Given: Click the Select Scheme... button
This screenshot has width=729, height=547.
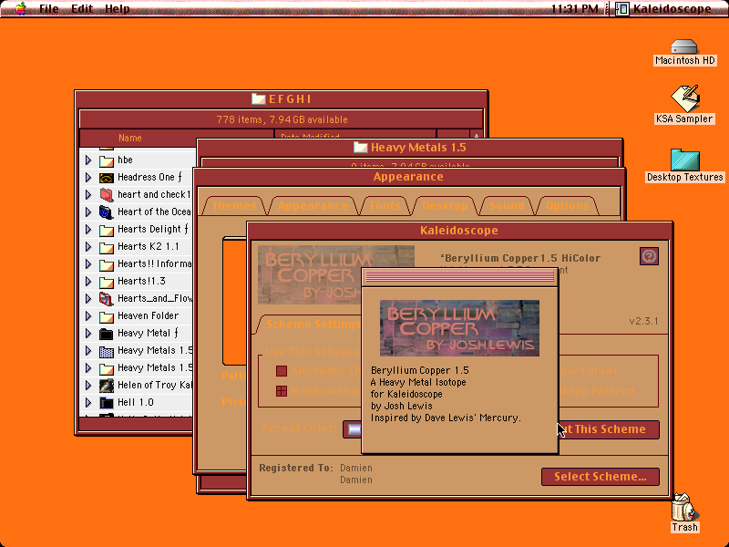Looking at the screenshot, I should (601, 476).
